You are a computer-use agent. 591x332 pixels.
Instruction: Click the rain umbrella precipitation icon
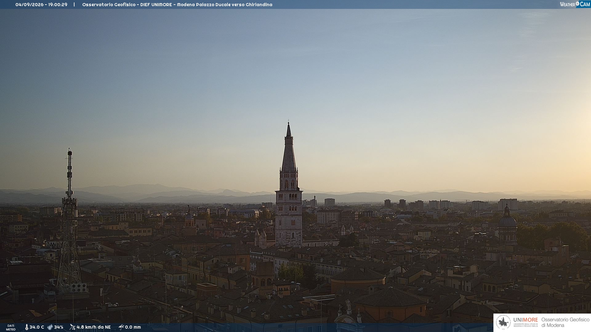121,327
